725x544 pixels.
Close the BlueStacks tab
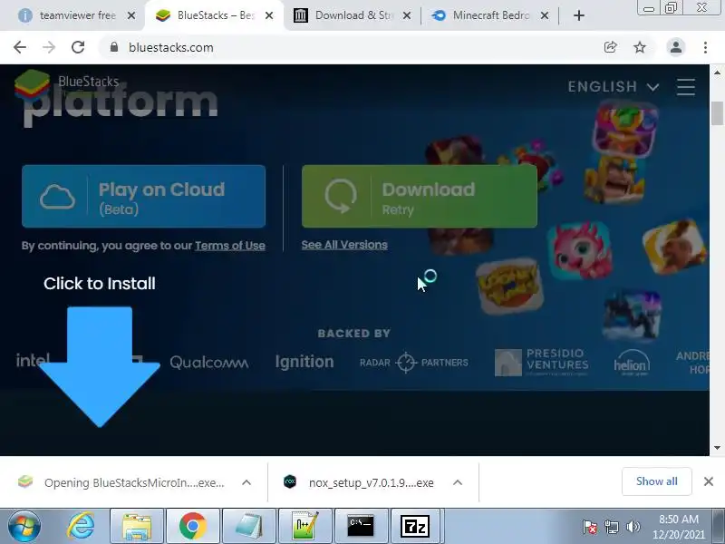(x=269, y=15)
